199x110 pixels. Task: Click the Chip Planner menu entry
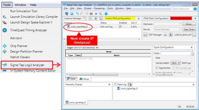19,46
